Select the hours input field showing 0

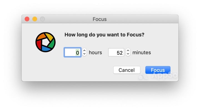coord(72,52)
